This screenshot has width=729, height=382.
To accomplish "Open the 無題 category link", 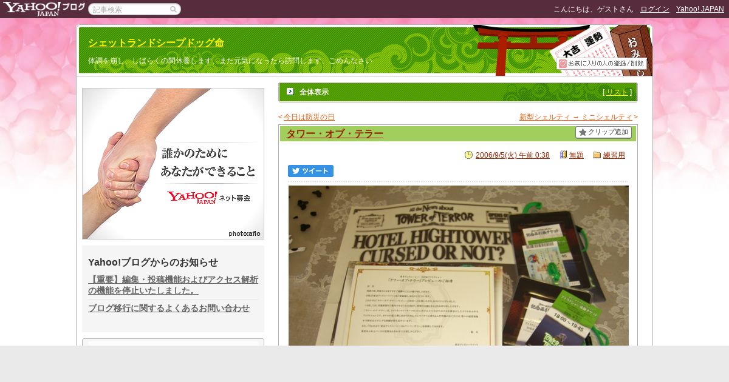I will 576,155.
